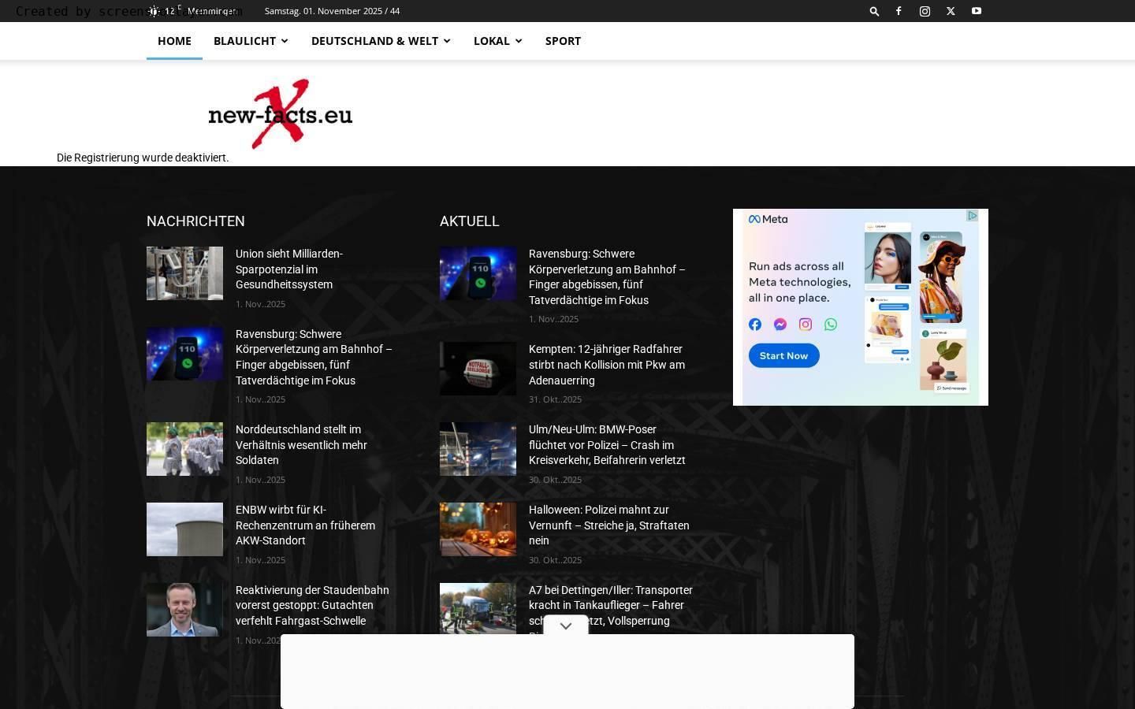Collapse the bottom ad with chevron
Image resolution: width=1135 pixels, height=709 pixels.
click(565, 625)
